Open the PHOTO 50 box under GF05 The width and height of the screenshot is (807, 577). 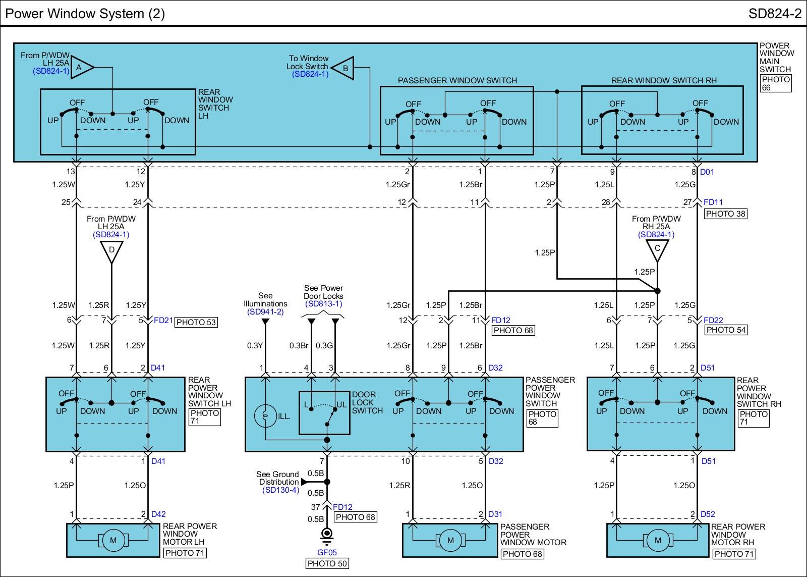point(327,563)
